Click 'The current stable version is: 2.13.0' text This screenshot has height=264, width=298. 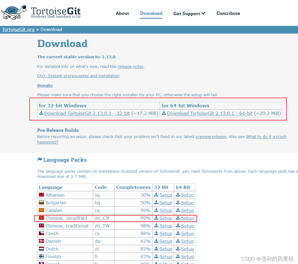pyautogui.click(x=76, y=57)
